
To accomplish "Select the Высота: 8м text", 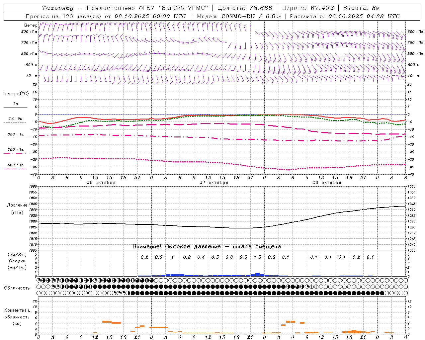I will tap(361, 8).
